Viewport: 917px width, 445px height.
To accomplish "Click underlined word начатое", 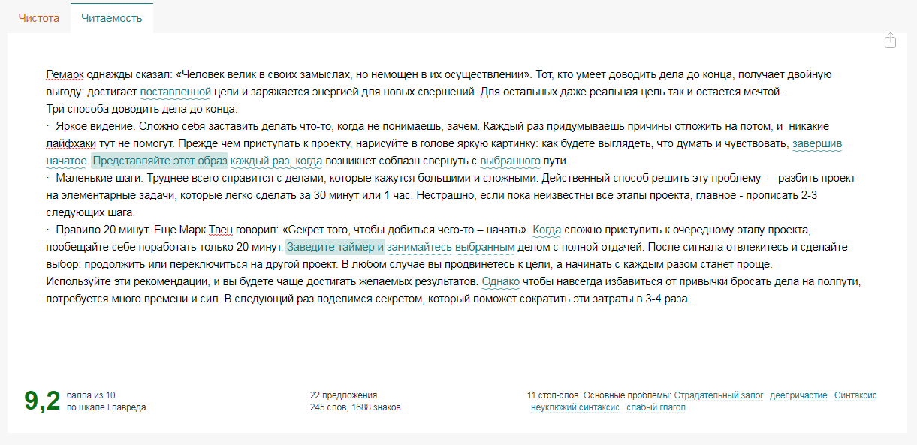I will tap(66, 161).
